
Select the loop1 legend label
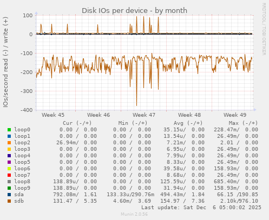coord(22,136)
